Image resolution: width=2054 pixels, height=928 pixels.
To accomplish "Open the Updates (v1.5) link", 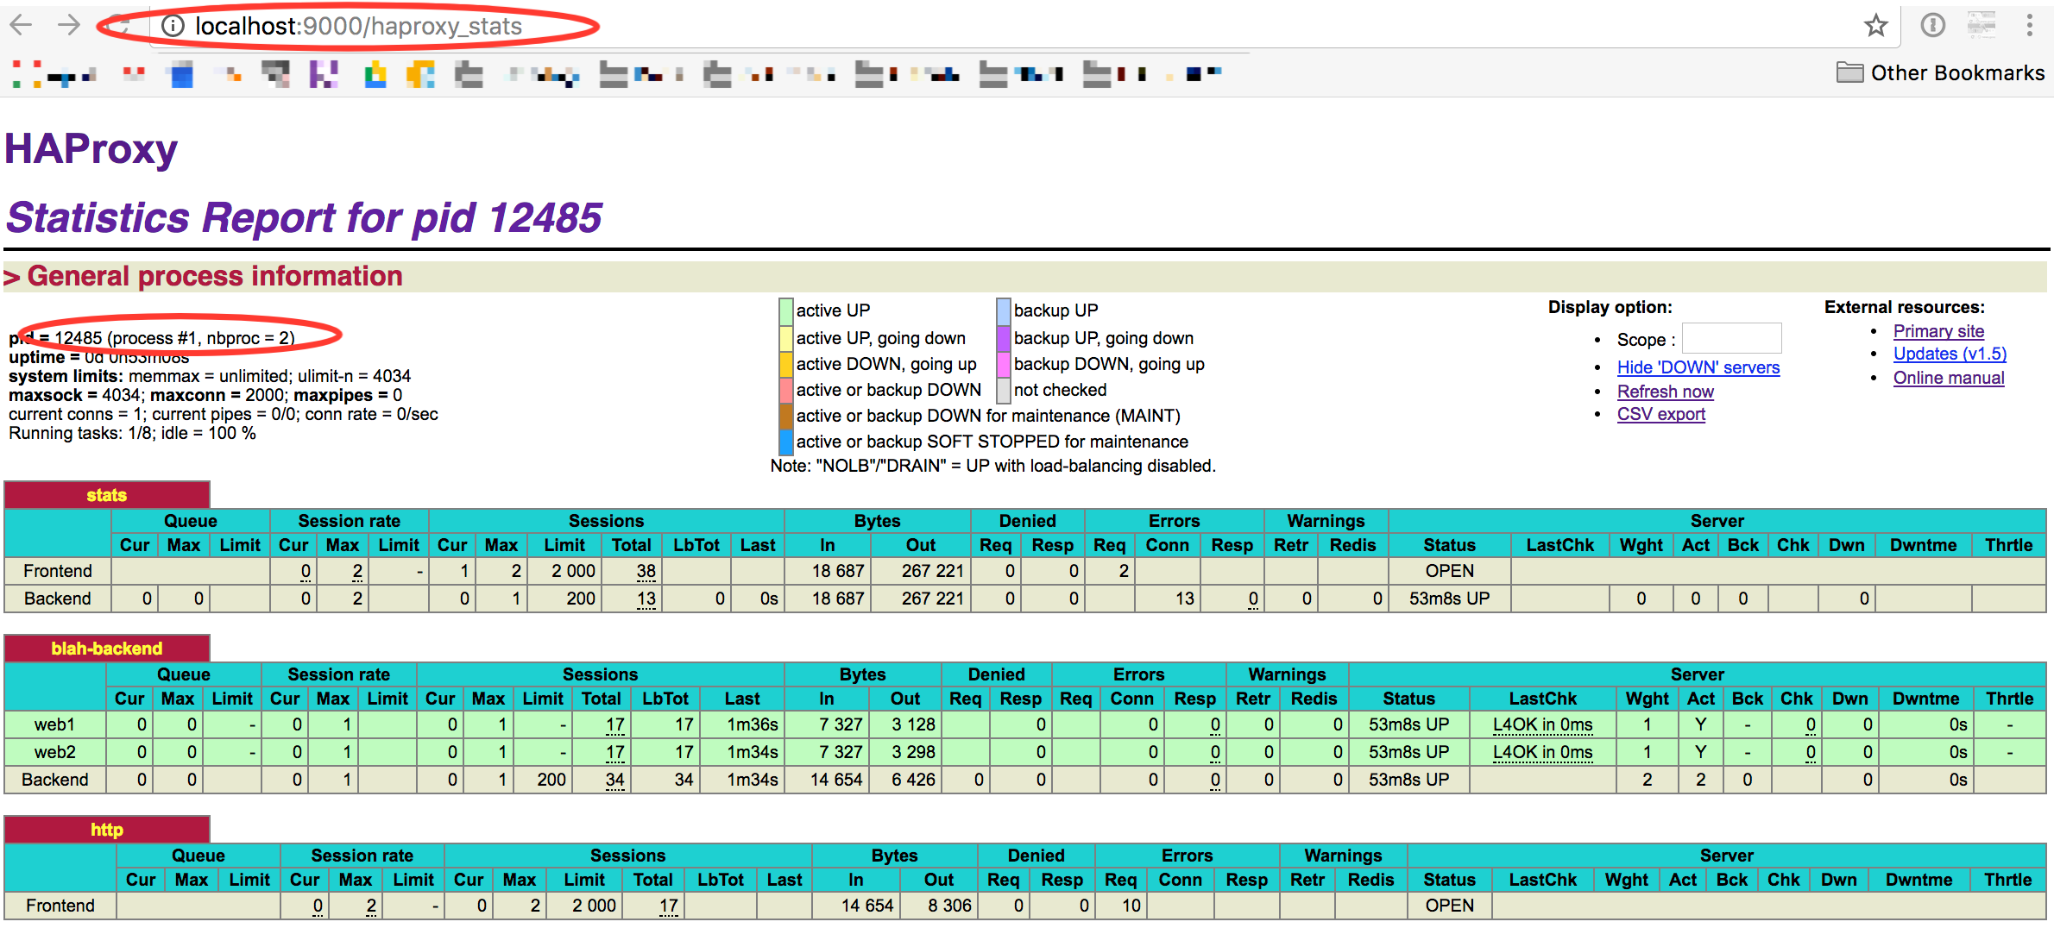I will 1950,354.
